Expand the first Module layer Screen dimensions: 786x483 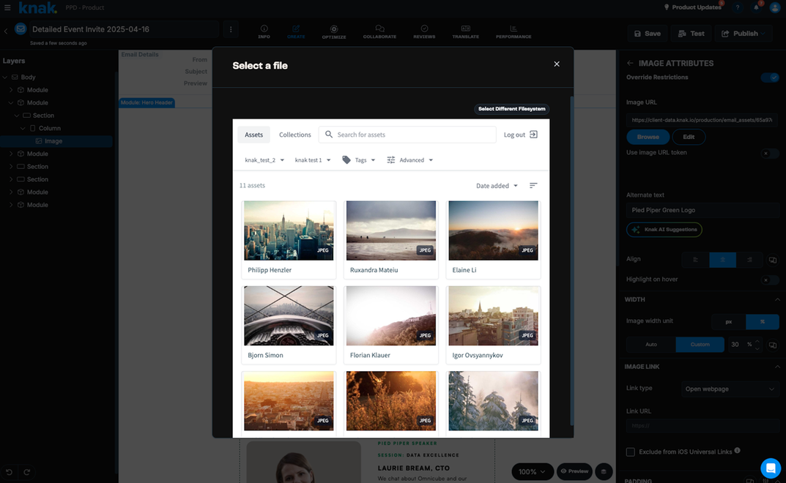point(11,90)
